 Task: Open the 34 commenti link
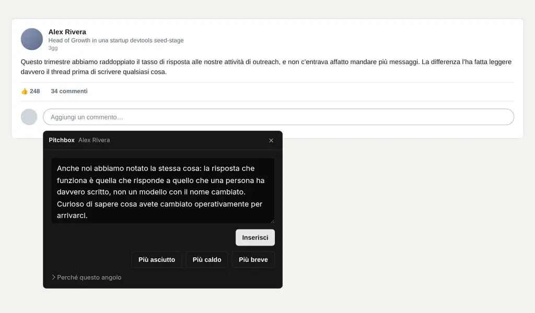[x=69, y=91]
